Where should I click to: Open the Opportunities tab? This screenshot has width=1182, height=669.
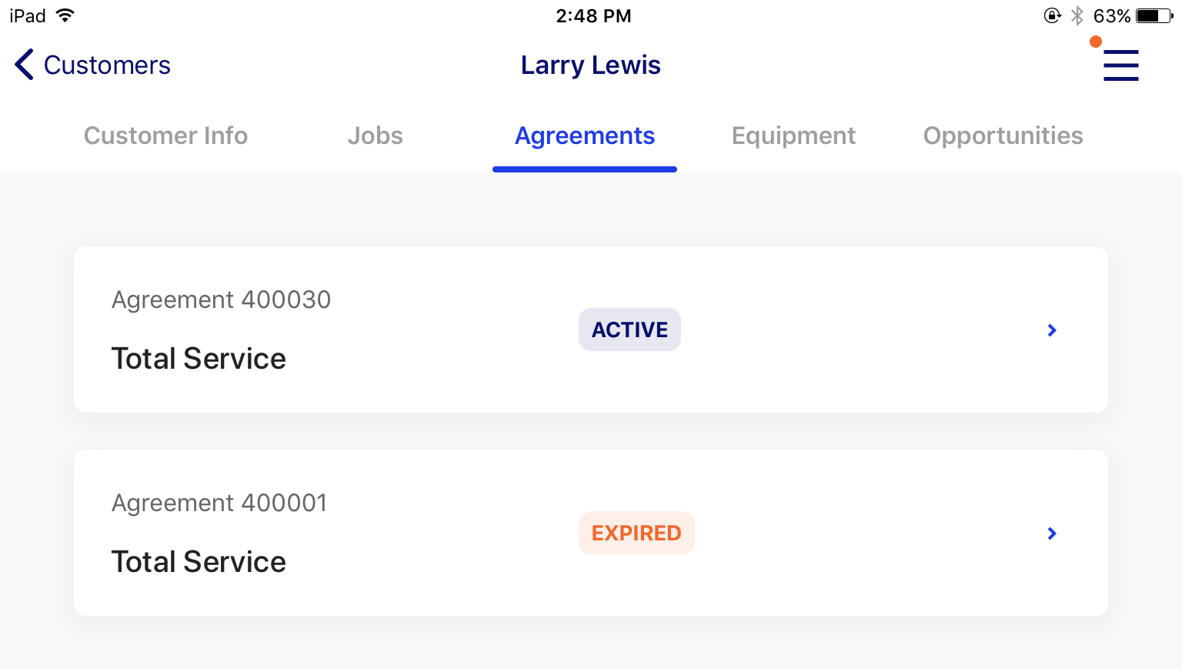tap(1003, 135)
